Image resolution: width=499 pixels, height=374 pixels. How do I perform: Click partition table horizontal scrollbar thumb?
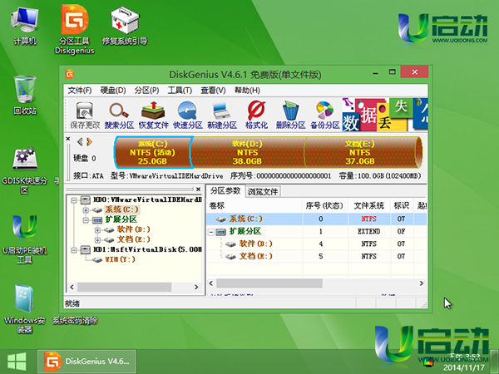[x=269, y=283]
